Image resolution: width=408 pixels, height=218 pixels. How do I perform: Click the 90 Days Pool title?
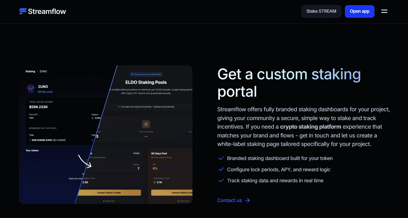pyautogui.click(x=159, y=153)
